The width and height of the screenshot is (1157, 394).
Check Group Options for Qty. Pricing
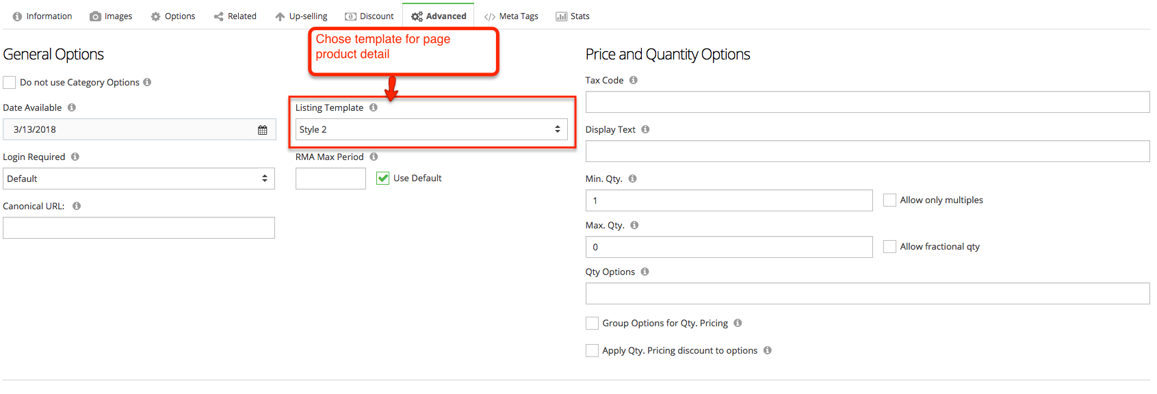(592, 324)
